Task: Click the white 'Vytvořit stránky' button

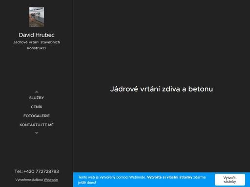Action: (x=230, y=180)
